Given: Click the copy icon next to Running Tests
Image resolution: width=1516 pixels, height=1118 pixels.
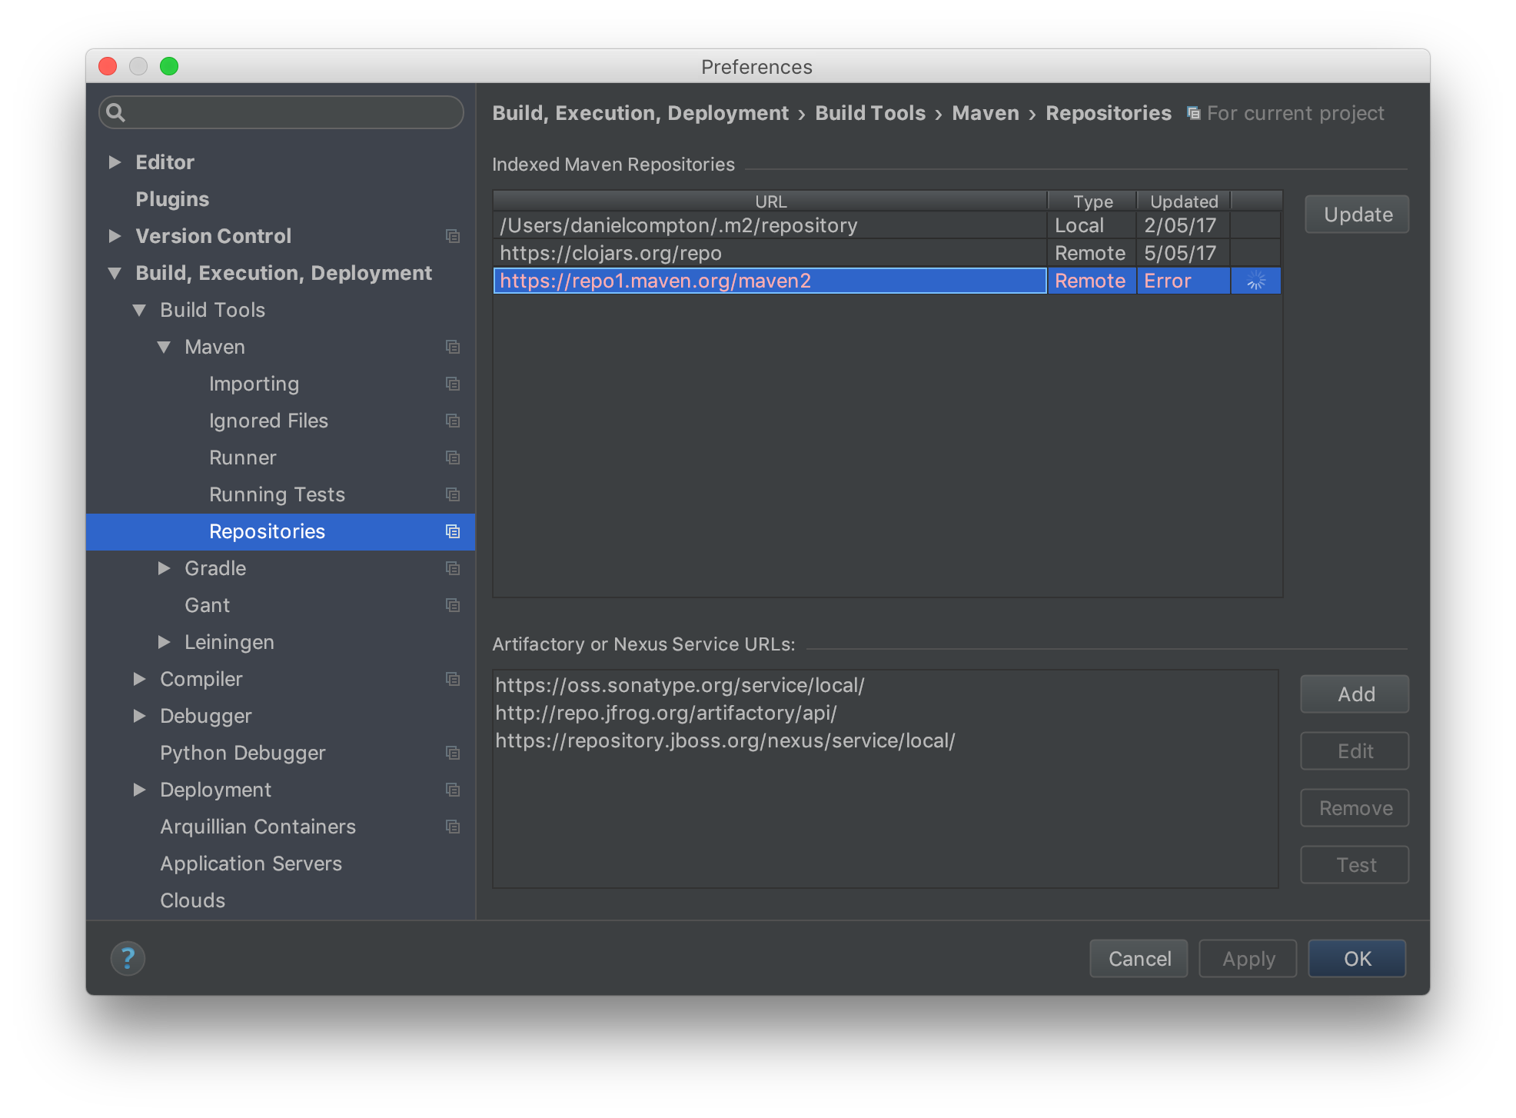Looking at the screenshot, I should tap(453, 494).
